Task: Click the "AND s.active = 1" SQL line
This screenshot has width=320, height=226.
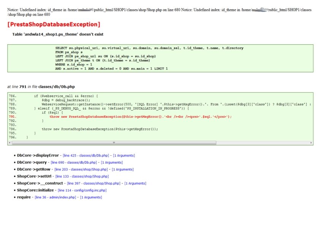Action: tap(111, 69)
